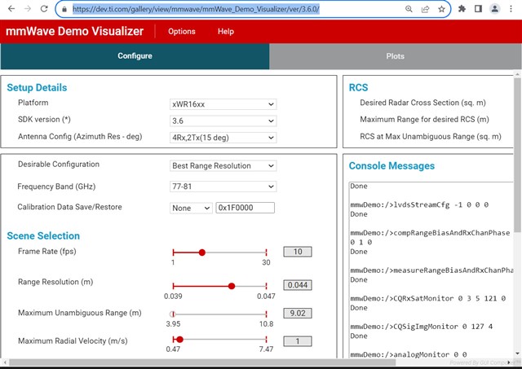Click the 'CQSigImgMonitor 0 127 4' console line
Screen dimensions: 522x369
click(422, 327)
